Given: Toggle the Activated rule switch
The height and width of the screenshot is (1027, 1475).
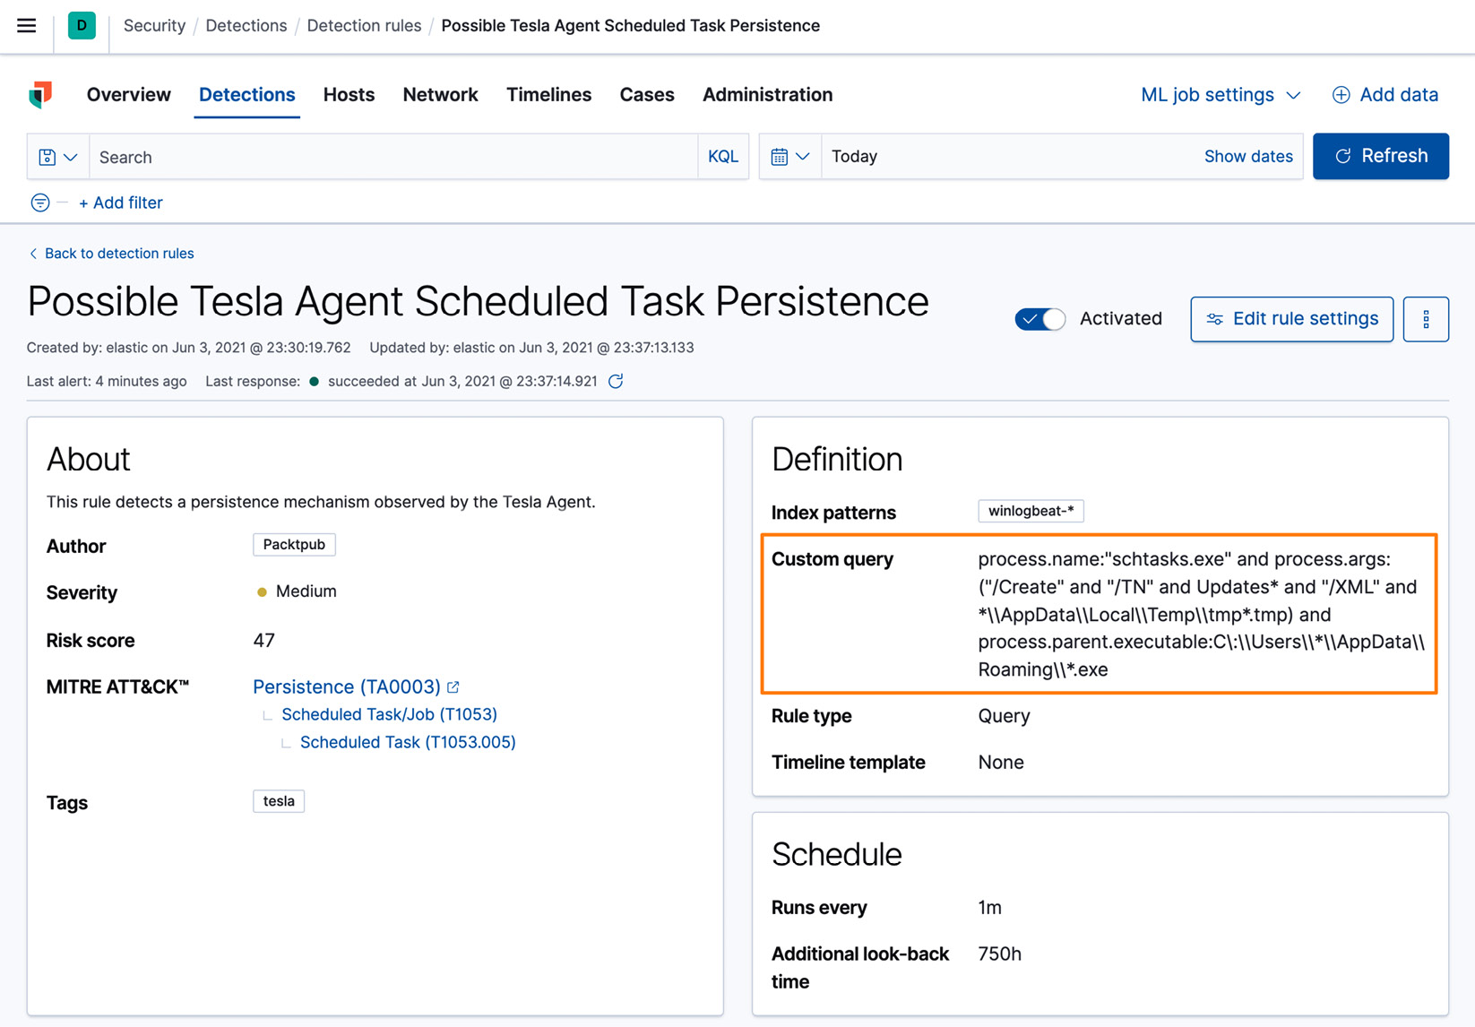Looking at the screenshot, I should click(1039, 319).
